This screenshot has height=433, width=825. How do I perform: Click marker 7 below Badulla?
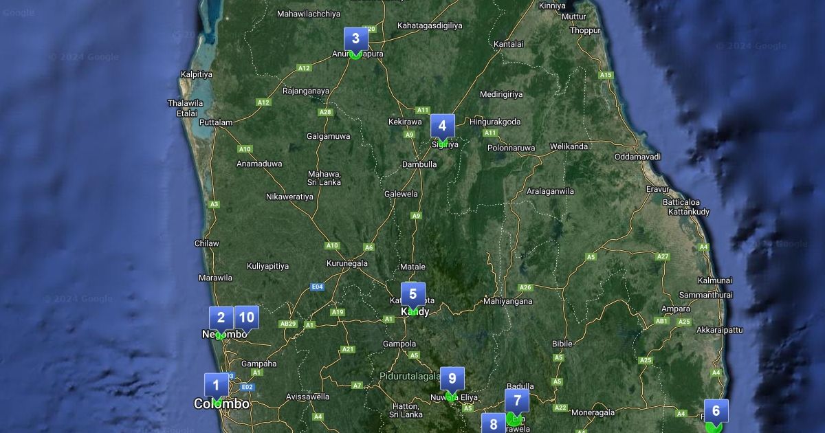coord(517,400)
